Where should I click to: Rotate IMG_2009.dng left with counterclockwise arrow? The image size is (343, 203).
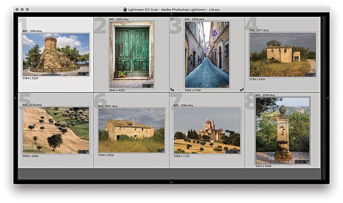click(172, 89)
